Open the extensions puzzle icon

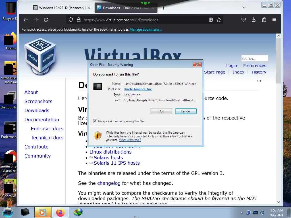tap(264, 20)
